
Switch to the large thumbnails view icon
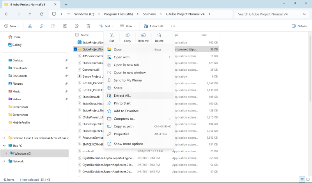[308, 180]
